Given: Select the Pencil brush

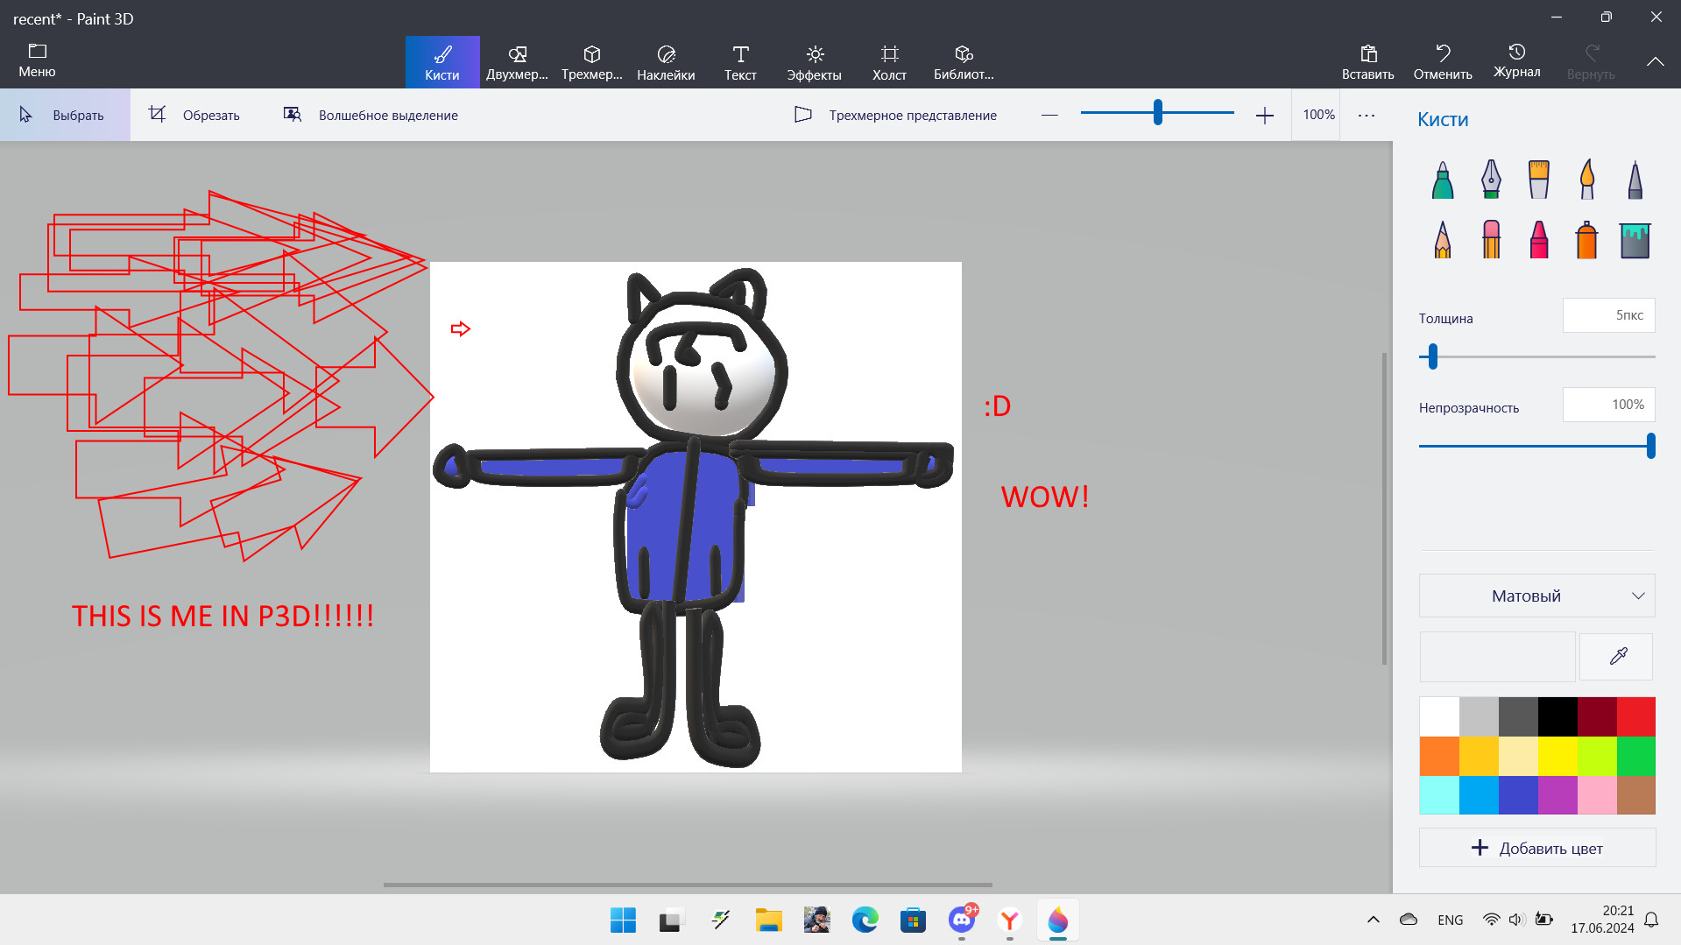Looking at the screenshot, I should tap(1441, 240).
